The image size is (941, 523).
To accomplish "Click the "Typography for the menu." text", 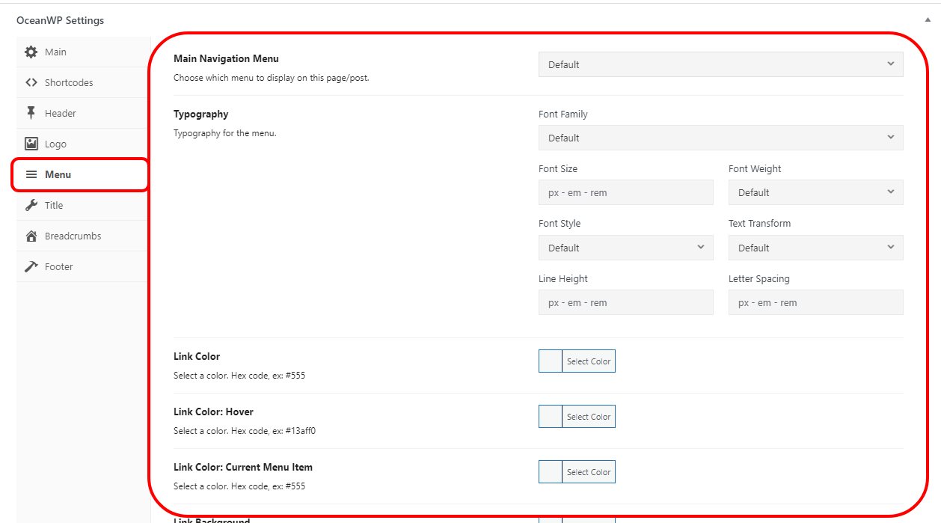I will click(x=225, y=133).
